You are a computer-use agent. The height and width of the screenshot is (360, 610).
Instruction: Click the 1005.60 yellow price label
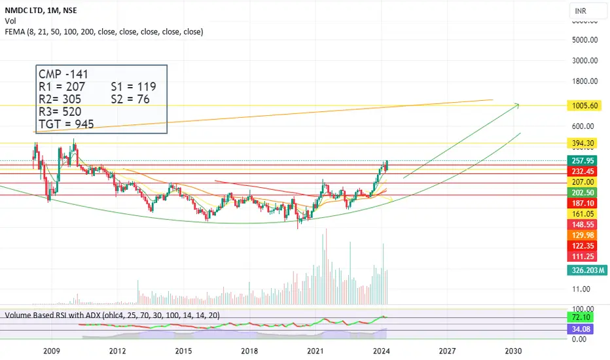coord(584,105)
